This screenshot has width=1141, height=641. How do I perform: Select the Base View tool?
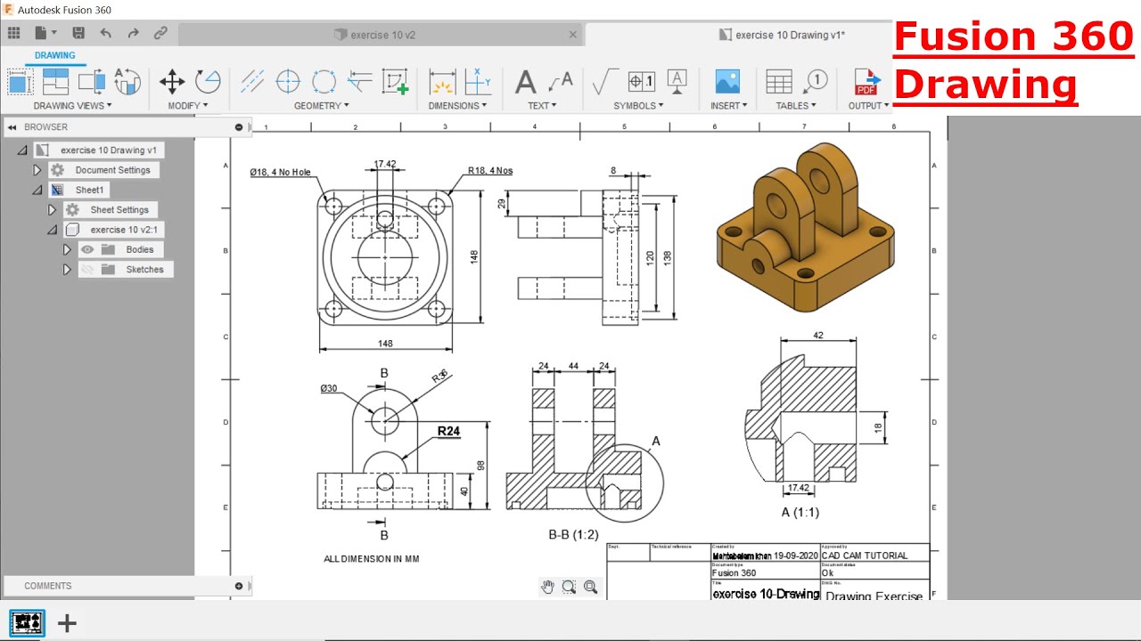(x=19, y=83)
